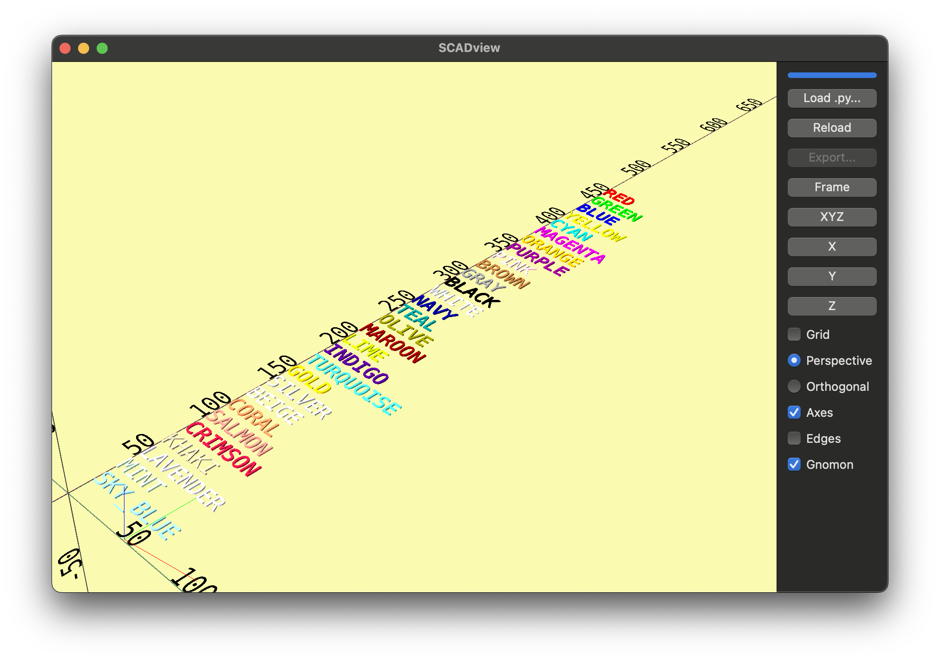Select the Y axis view button

(832, 277)
